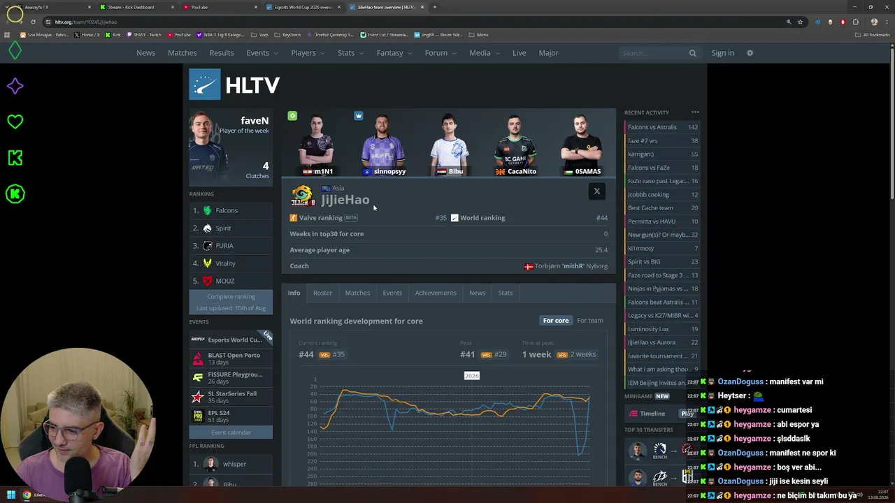Open the News page in navigation

(145, 53)
